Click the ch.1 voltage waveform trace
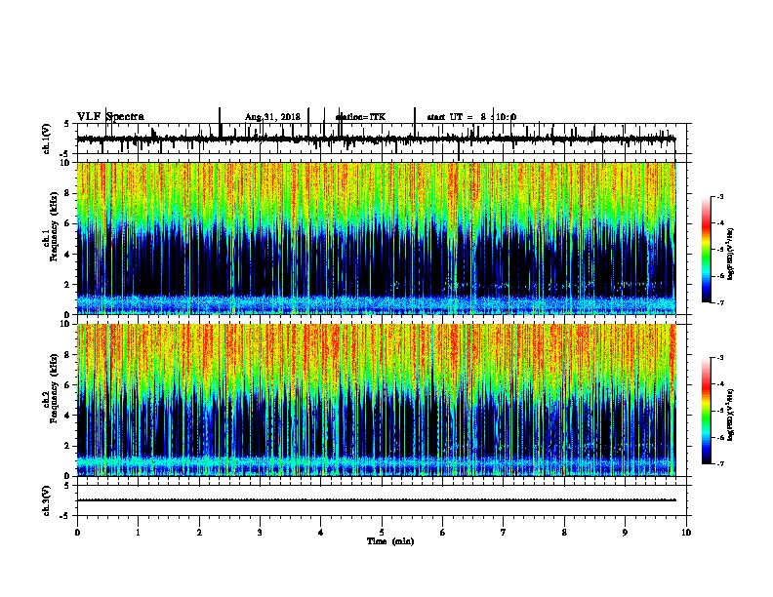Screen dimensions: 773x597 pyautogui.click(x=377, y=139)
